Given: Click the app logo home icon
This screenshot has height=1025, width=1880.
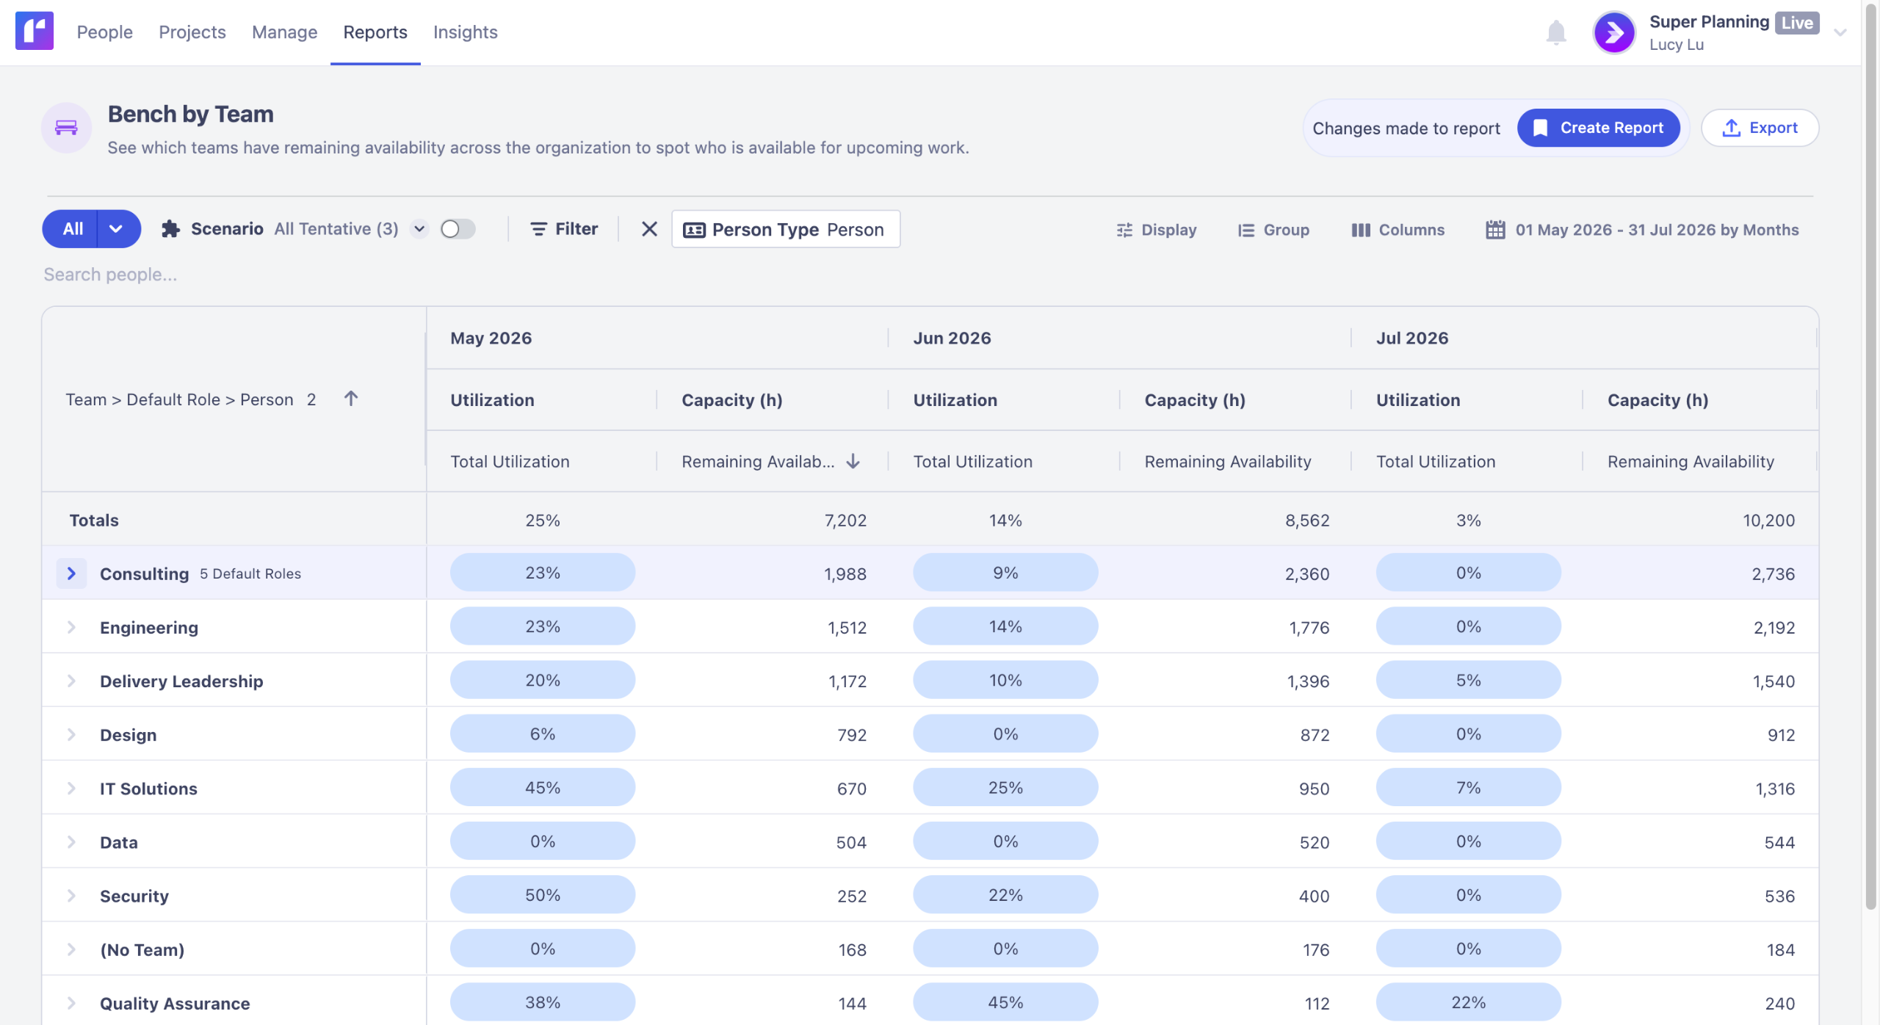Looking at the screenshot, I should pos(35,32).
